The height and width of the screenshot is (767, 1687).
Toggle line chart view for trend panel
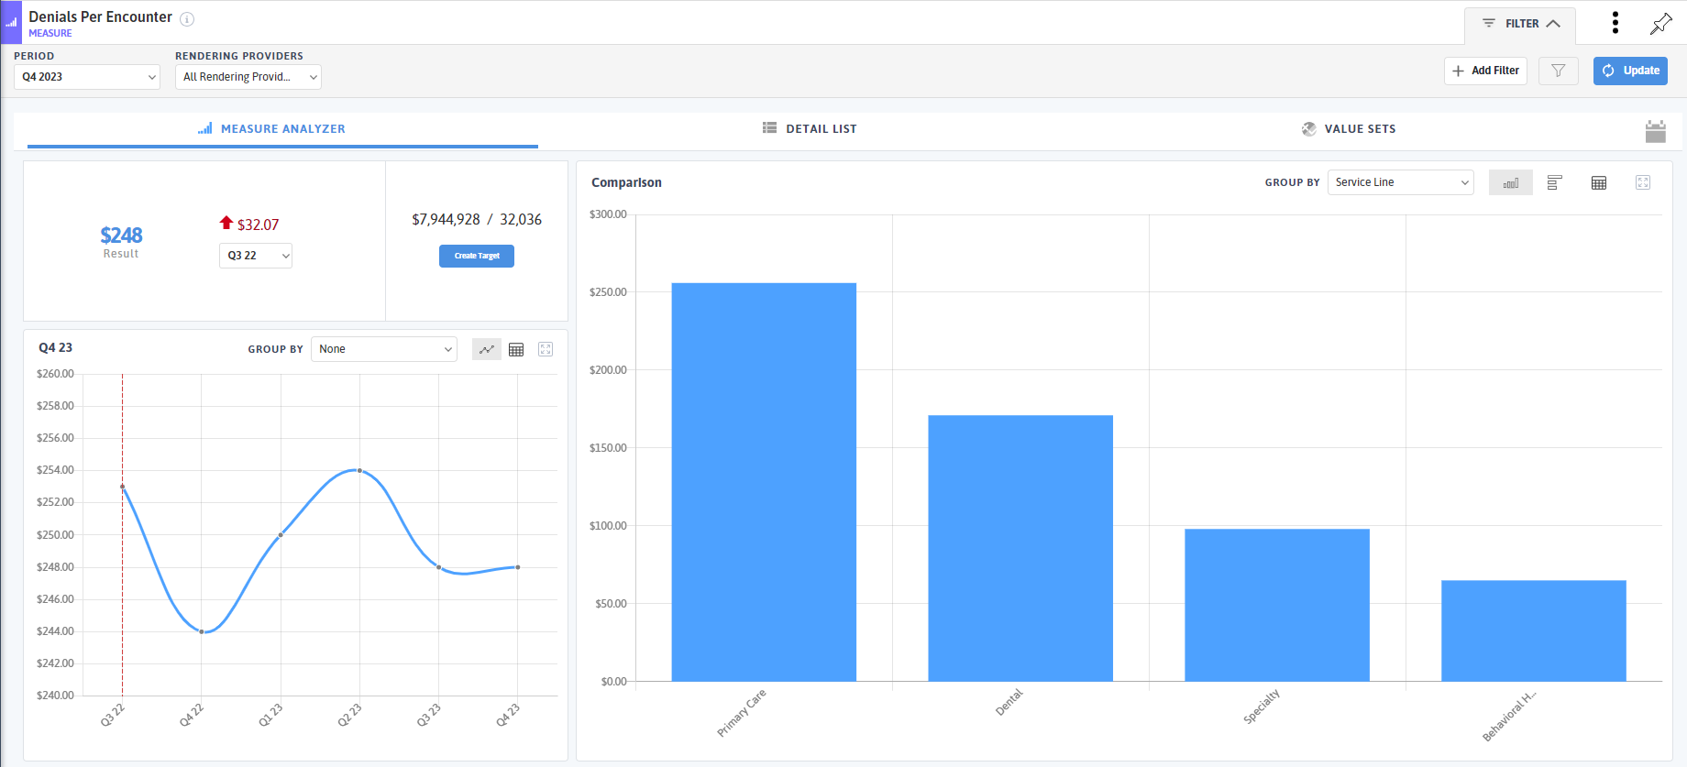point(486,349)
